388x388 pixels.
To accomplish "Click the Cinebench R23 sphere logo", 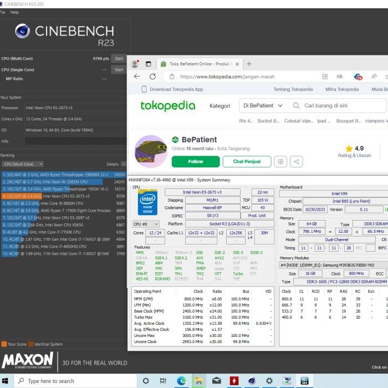I will (23, 31).
